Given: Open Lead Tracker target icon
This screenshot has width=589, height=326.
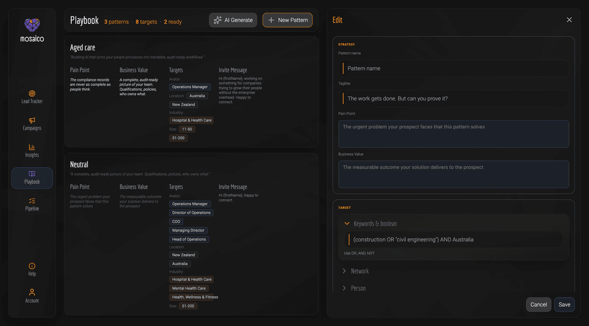Looking at the screenshot, I should (32, 93).
